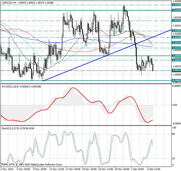This screenshot has width=181, height=171.
Task: Select the 1.00214 price level tag
Action: tap(176, 70)
